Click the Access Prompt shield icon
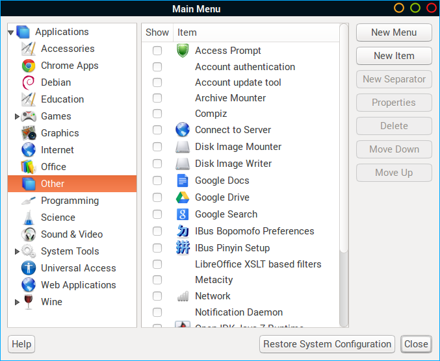Image resolution: width=440 pixels, height=361 pixels. 183,51
